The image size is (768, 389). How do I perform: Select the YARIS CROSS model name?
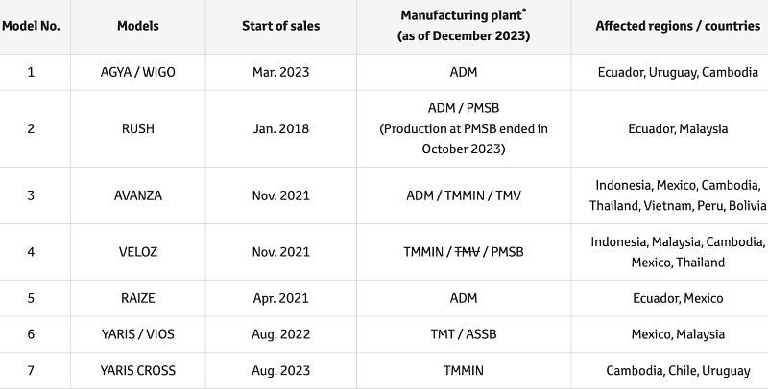tap(138, 371)
